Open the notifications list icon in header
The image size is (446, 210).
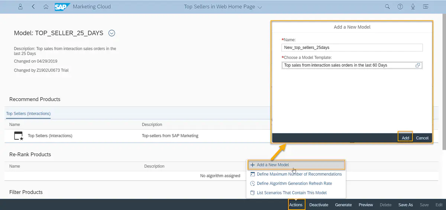[426, 7]
